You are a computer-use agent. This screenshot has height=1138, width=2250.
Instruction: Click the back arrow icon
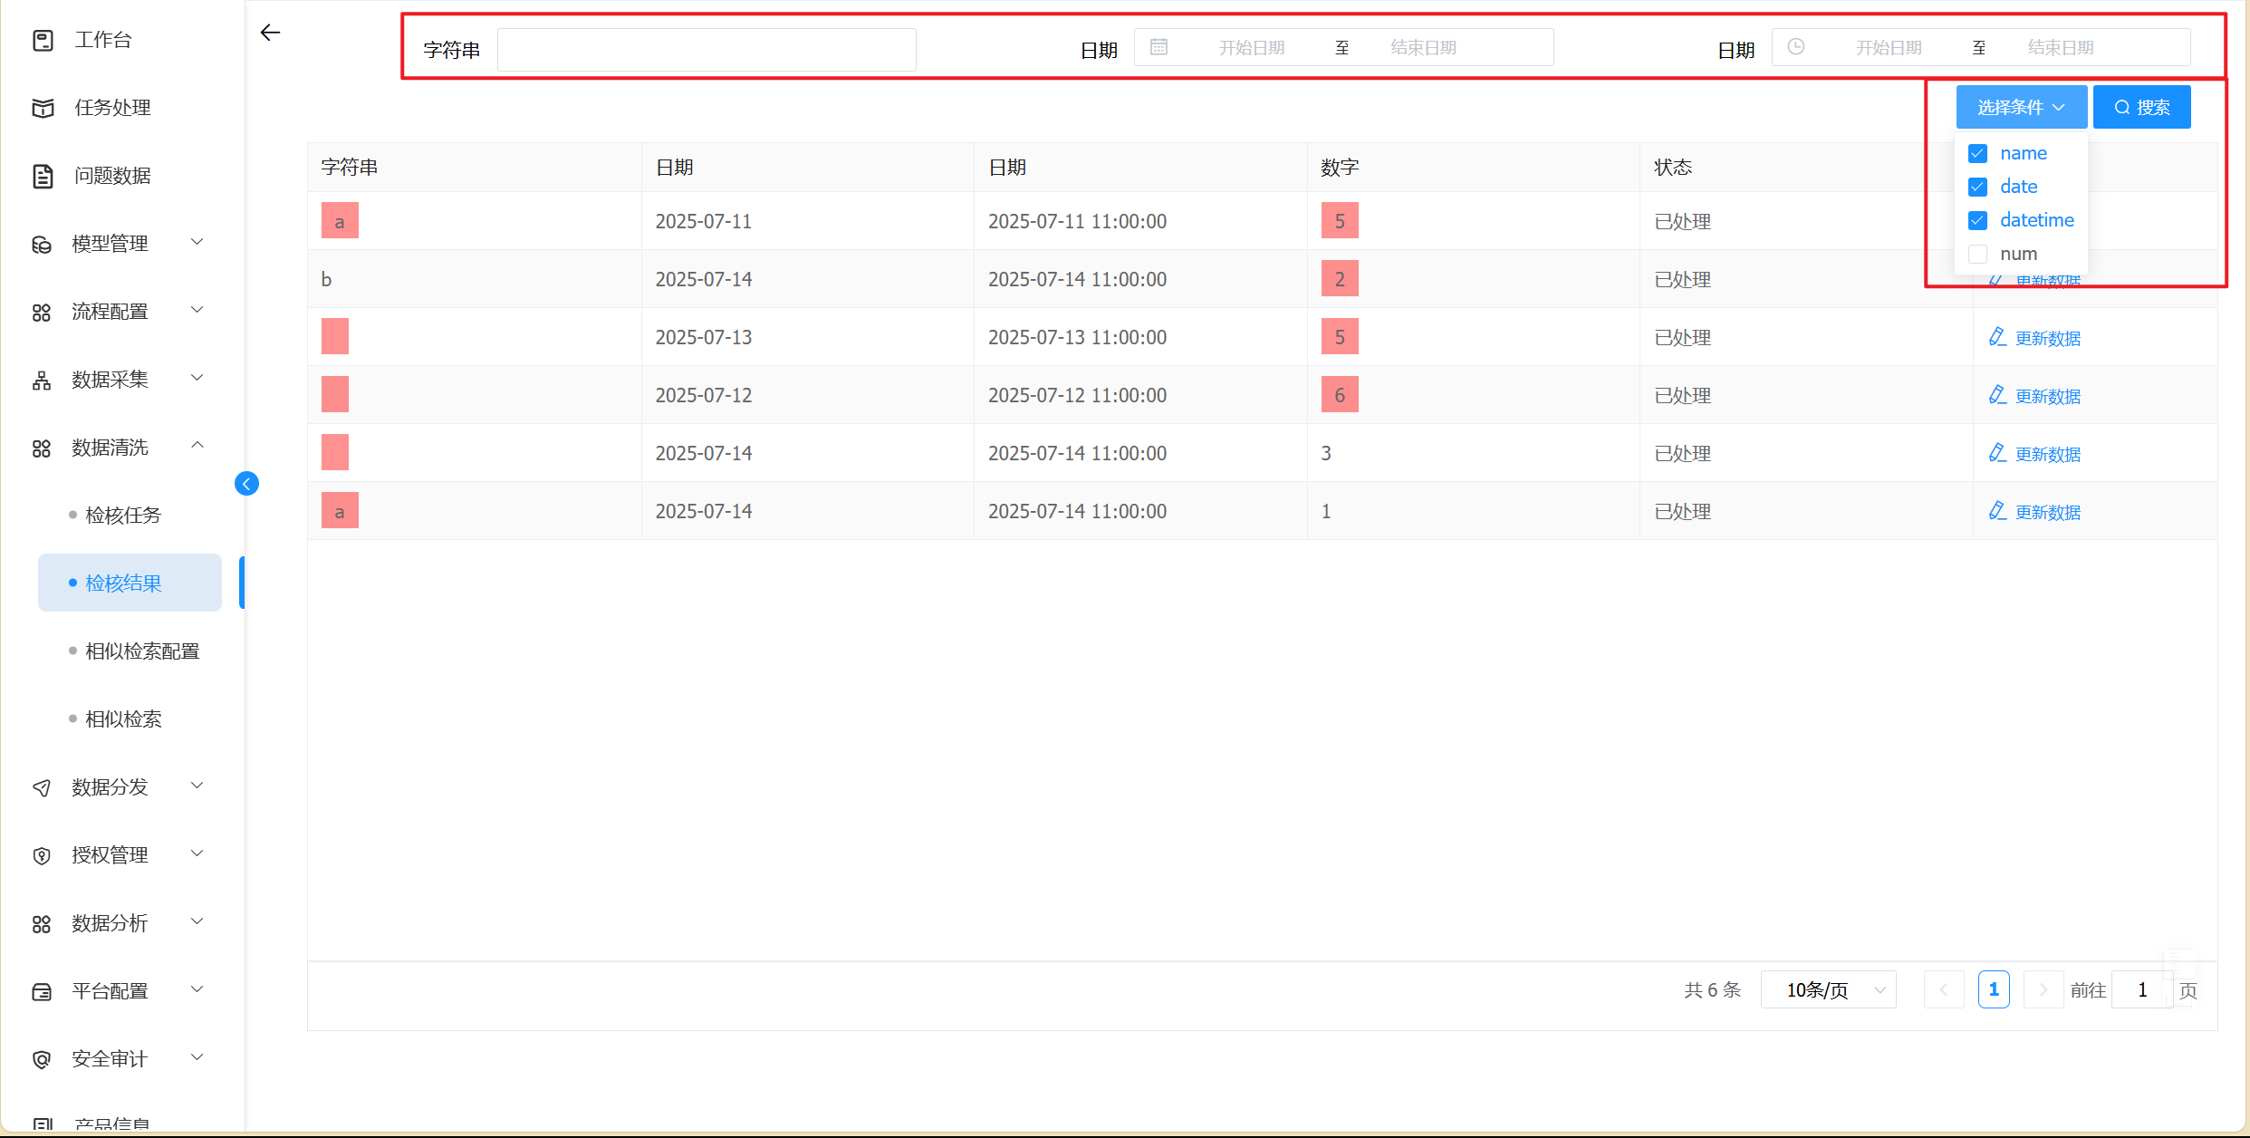(270, 33)
